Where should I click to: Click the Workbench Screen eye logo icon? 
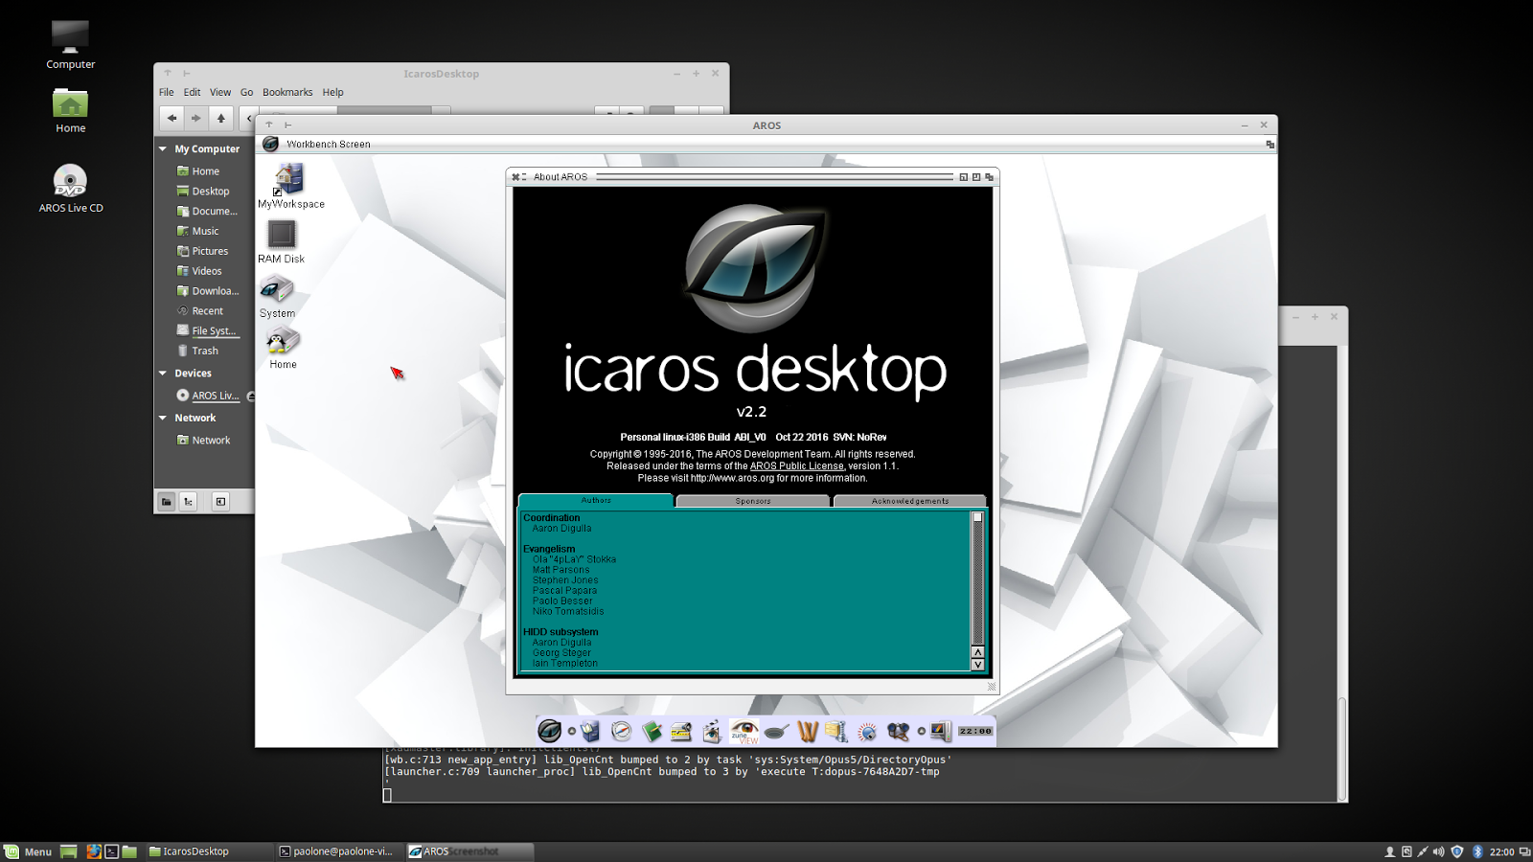(x=271, y=144)
